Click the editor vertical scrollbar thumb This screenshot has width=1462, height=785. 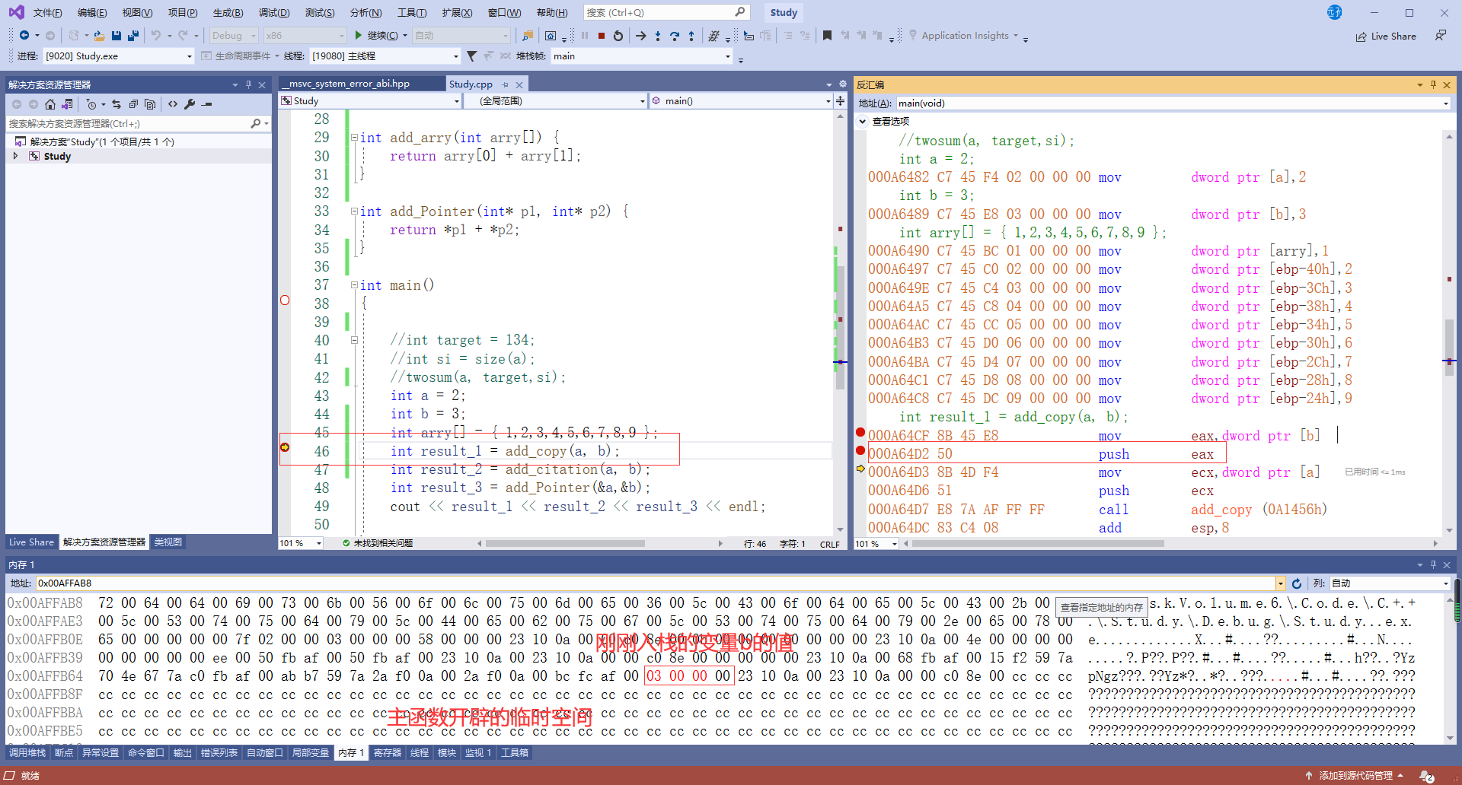tap(840, 327)
